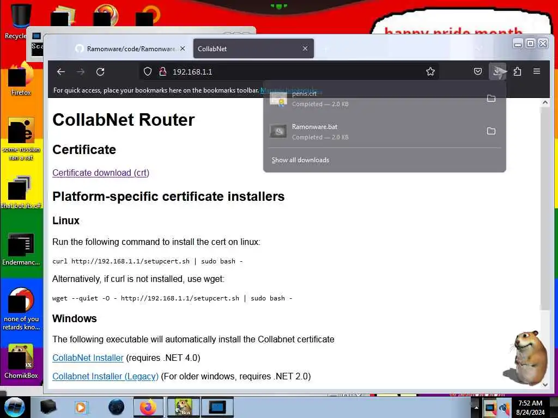Click the network tray icon

[x=490, y=408]
